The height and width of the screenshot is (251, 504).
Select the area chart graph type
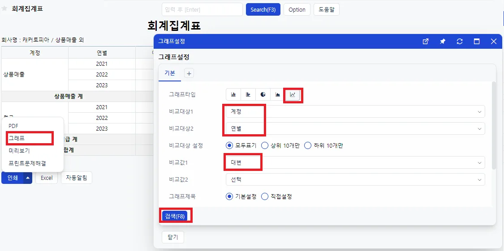coord(278,94)
